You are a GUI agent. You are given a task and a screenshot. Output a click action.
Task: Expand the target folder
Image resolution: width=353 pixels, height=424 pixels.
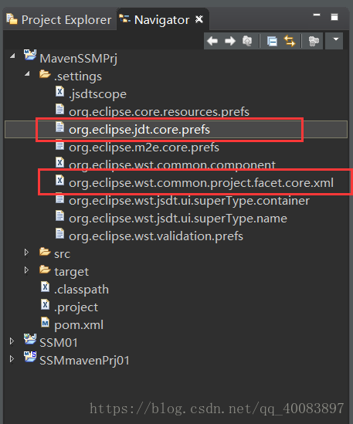point(26,270)
